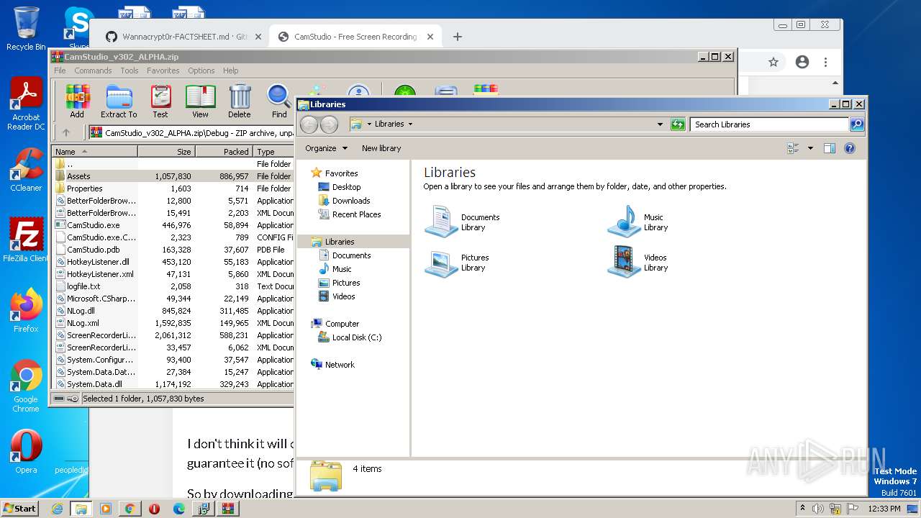
Task: Launch Firefox from desktop
Action: 26,310
